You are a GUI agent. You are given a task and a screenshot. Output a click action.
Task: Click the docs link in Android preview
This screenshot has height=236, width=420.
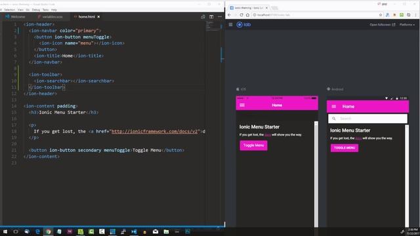pos(358,138)
